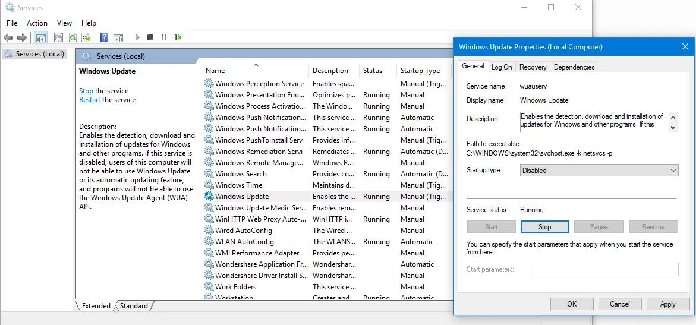Click gear icon beside Windows Perception Service

tap(209, 83)
